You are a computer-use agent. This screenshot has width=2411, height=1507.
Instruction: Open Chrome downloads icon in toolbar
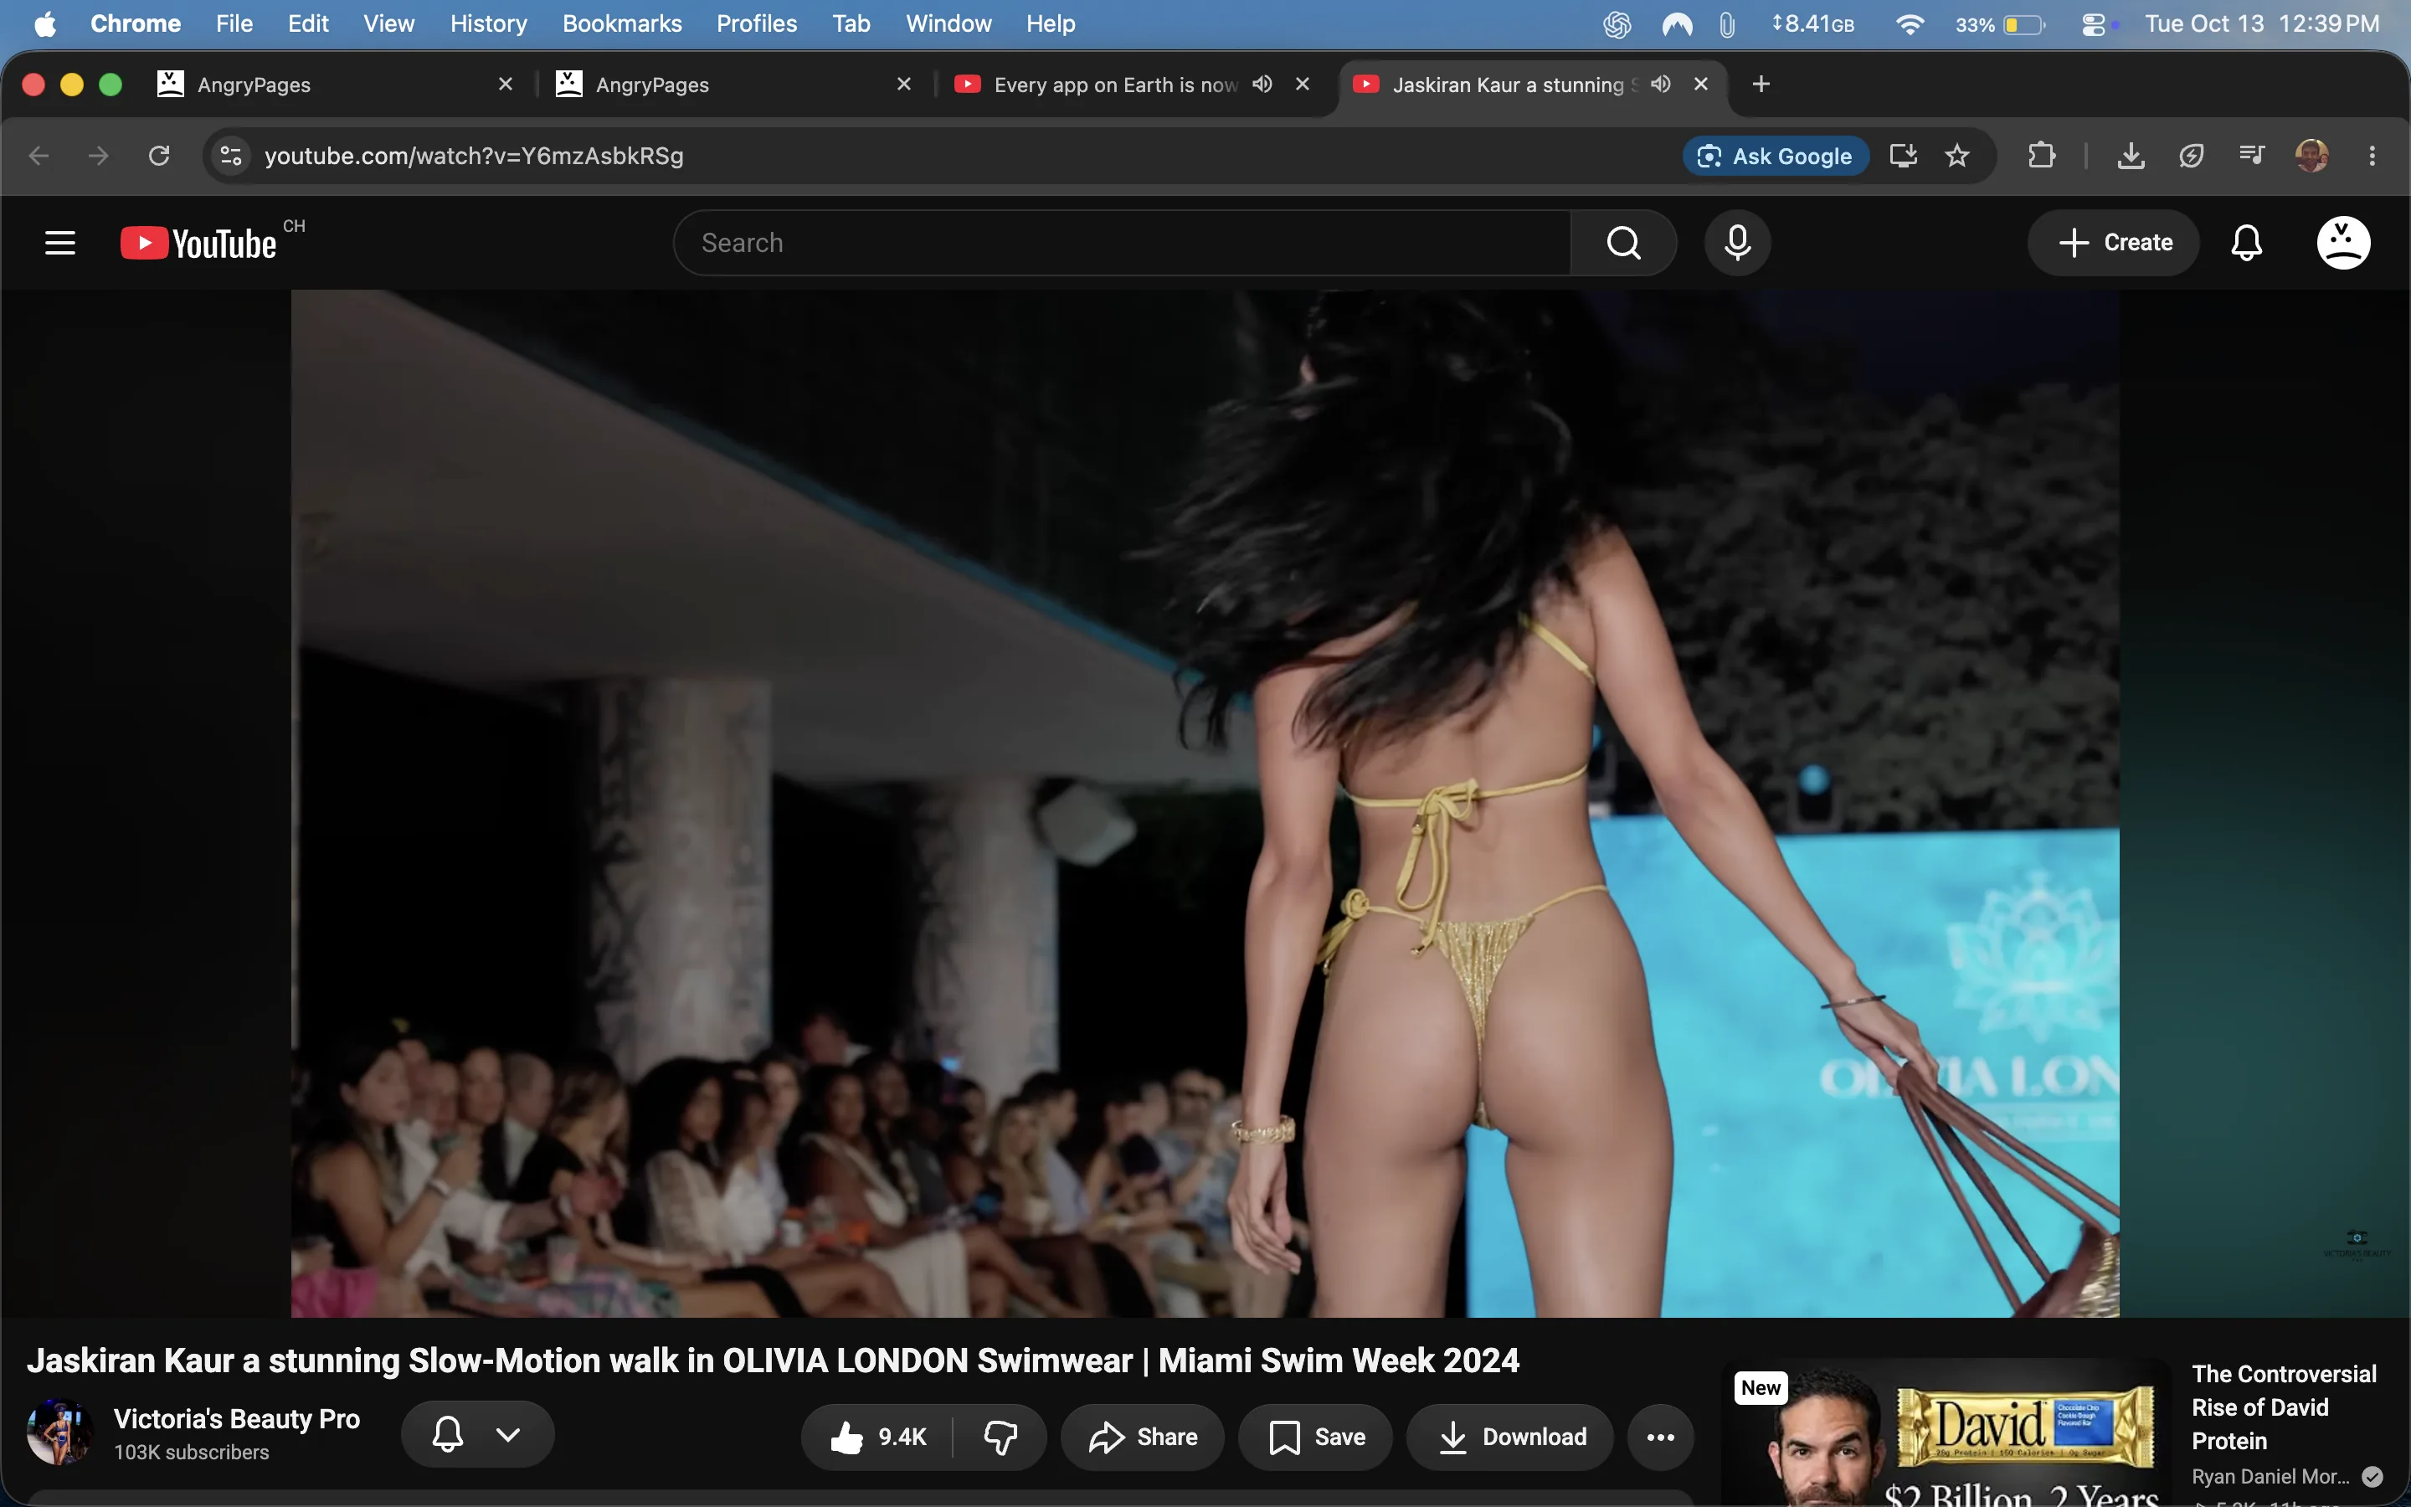point(2131,156)
